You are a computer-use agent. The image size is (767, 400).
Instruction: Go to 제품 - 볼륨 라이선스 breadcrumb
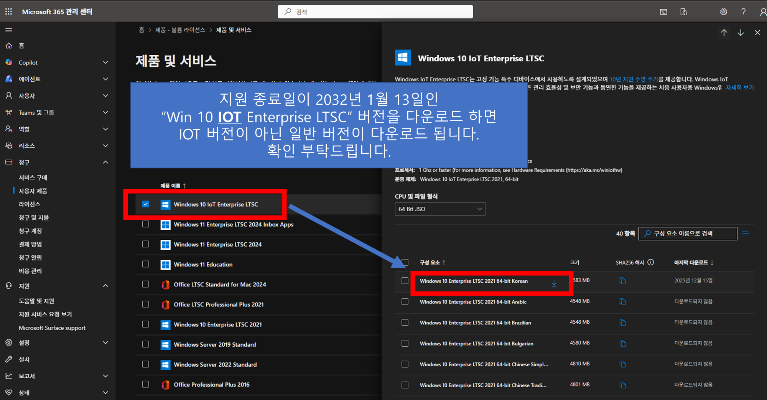pos(180,30)
